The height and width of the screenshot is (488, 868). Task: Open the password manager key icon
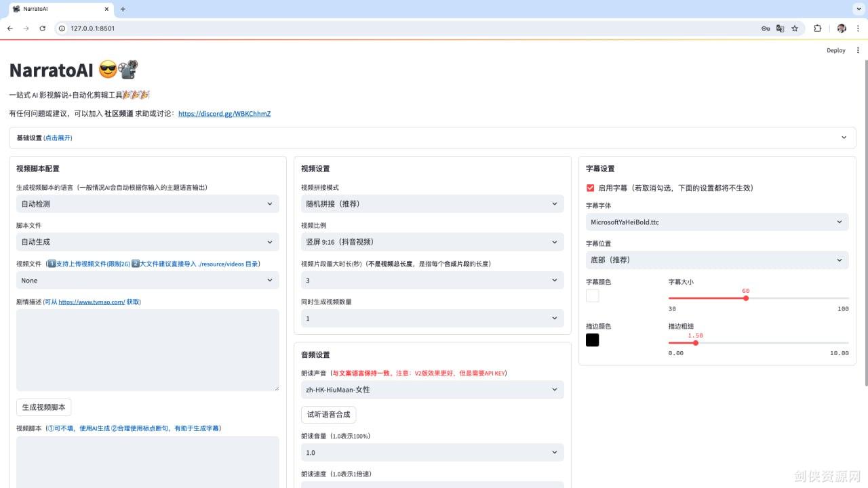pyautogui.click(x=766, y=28)
